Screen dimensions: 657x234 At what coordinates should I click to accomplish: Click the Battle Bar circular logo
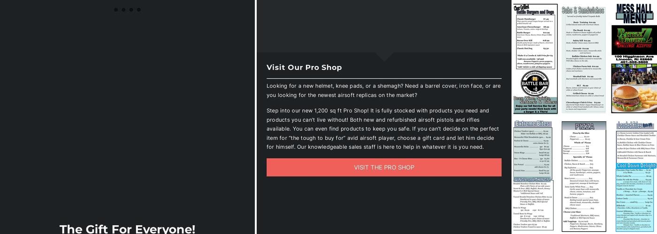pyautogui.click(x=535, y=84)
